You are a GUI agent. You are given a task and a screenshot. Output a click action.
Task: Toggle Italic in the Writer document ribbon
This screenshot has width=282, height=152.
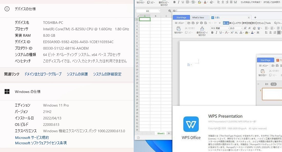[x=216, y=33]
